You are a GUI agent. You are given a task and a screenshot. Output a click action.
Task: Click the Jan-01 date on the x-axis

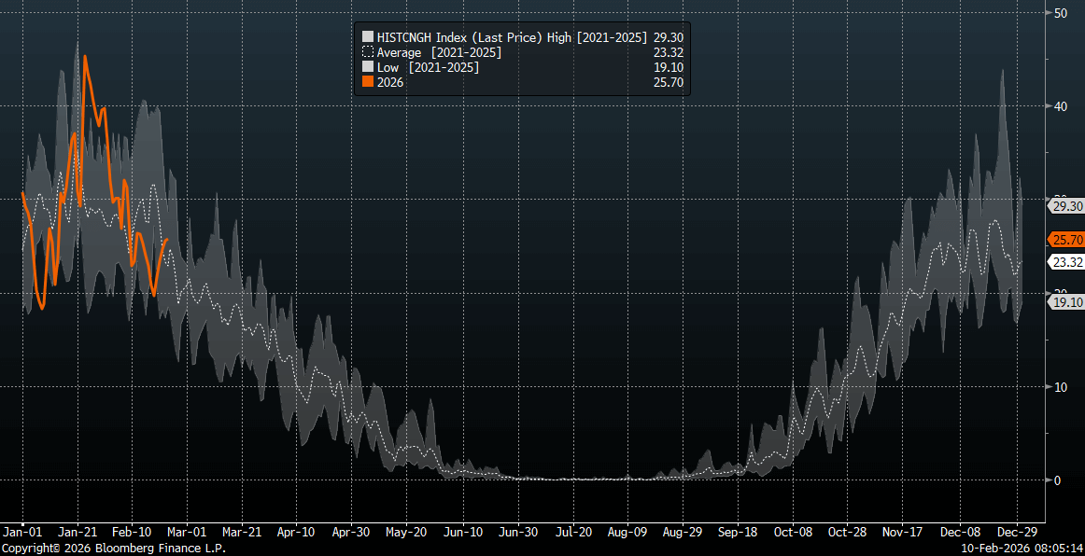pyautogui.click(x=21, y=532)
